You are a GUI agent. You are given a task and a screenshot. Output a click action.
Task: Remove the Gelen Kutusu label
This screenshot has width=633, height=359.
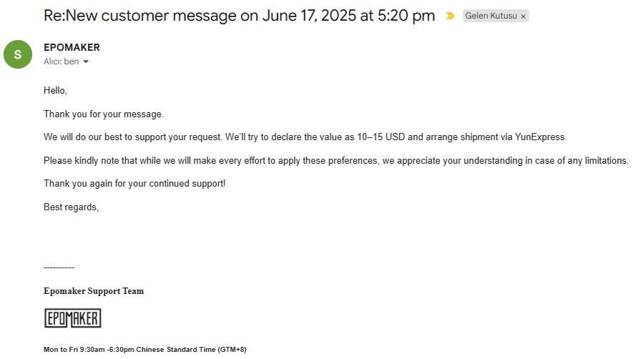523,16
